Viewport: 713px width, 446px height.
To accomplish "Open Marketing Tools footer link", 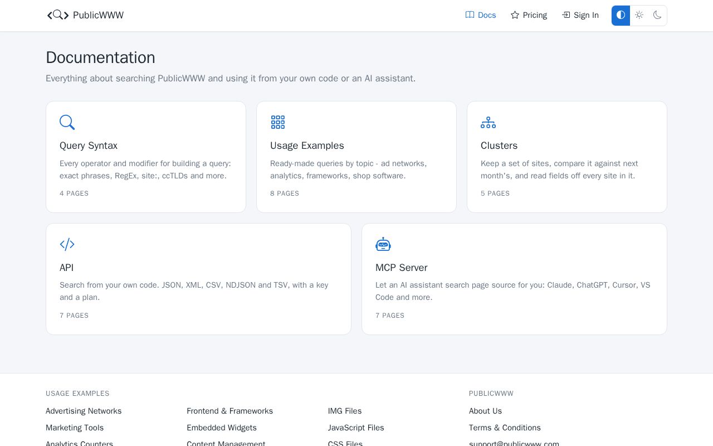I will pos(75,428).
